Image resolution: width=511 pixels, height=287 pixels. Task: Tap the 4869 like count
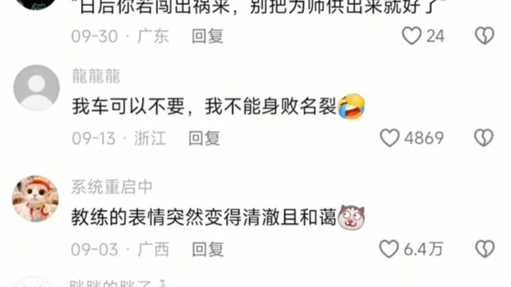(x=424, y=138)
